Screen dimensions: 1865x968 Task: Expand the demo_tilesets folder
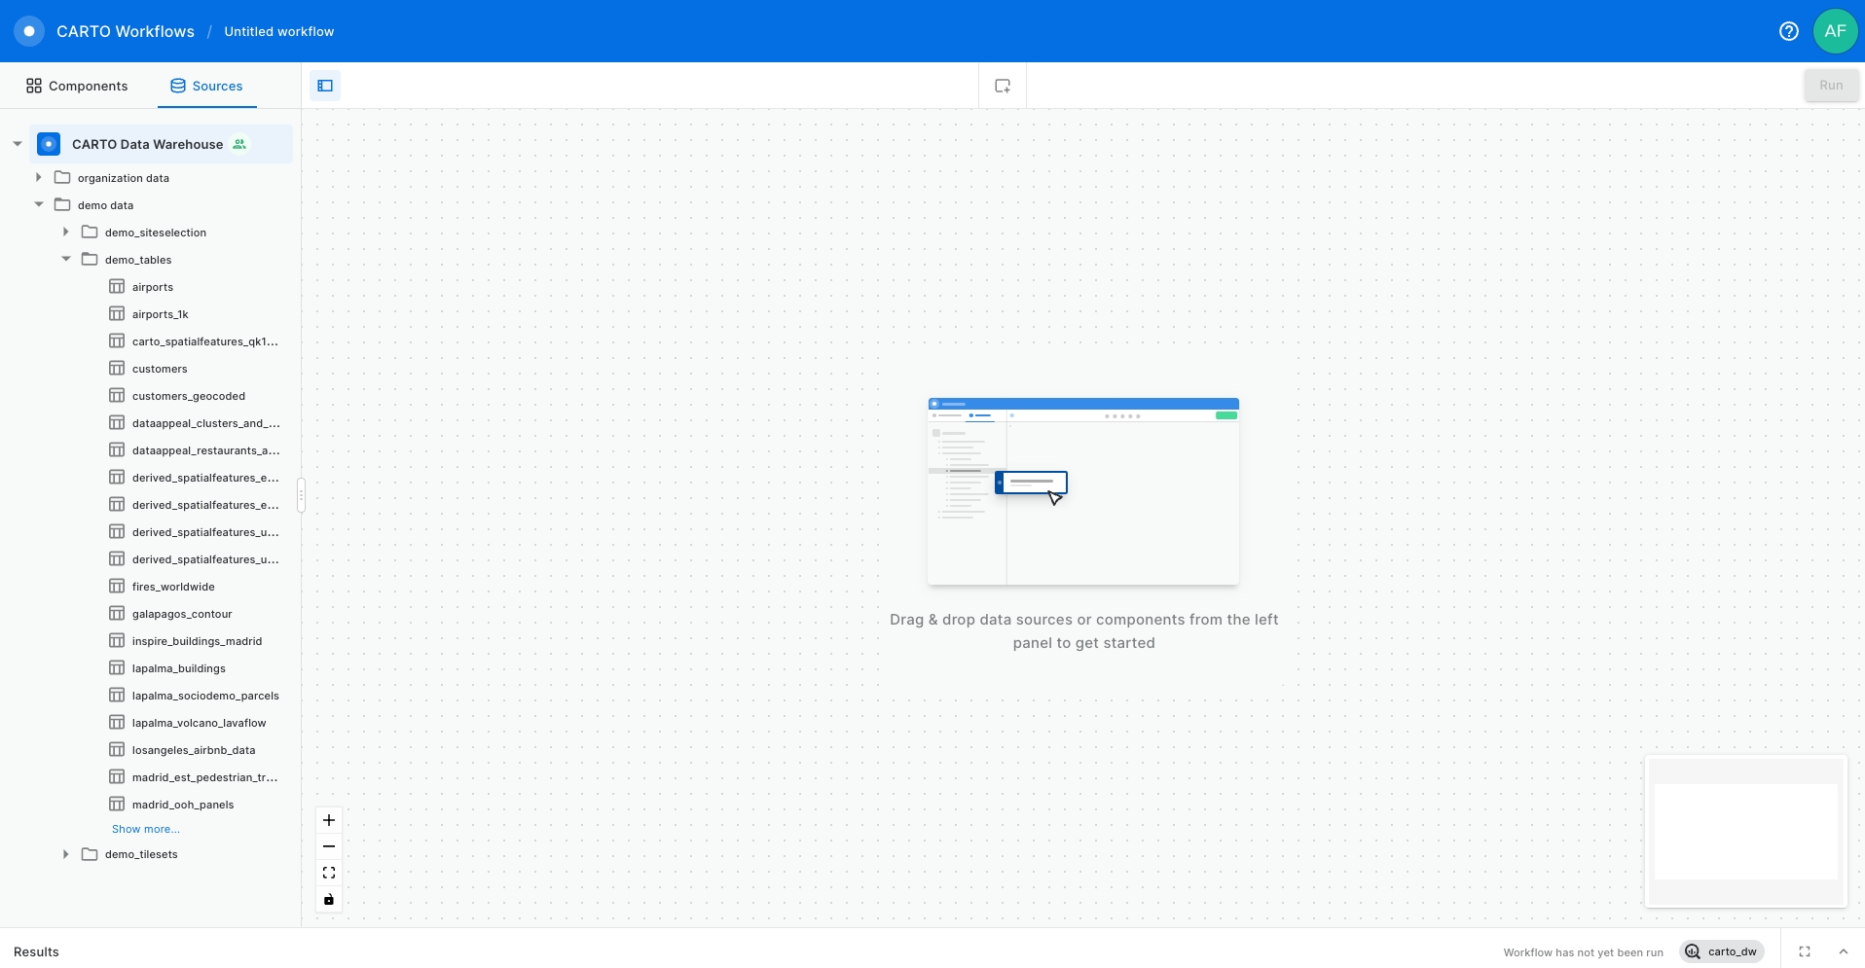[66, 854]
